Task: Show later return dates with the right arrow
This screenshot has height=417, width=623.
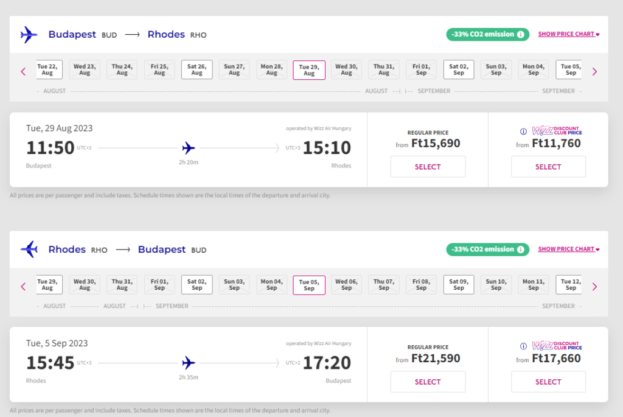Action: coord(594,287)
